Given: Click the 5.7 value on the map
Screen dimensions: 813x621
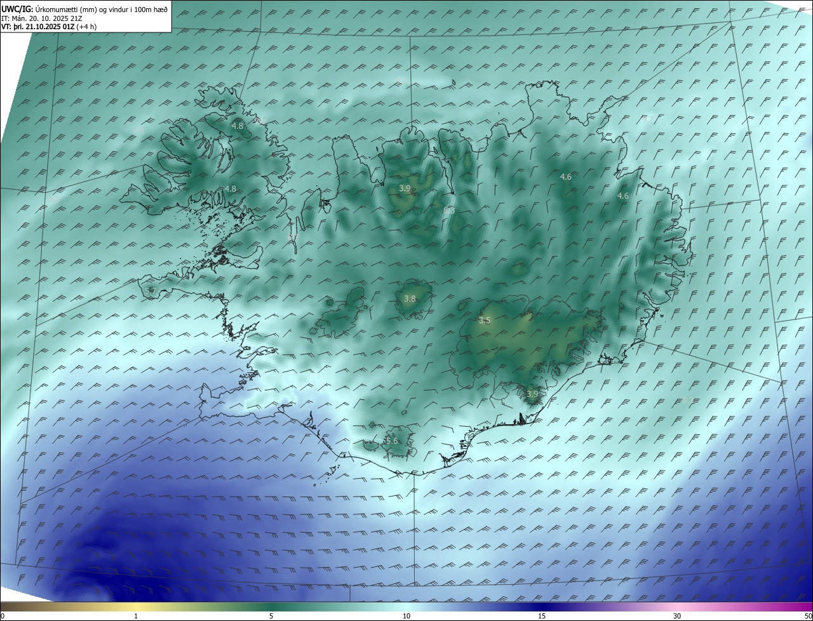Looking at the screenshot, I should pyautogui.click(x=151, y=291).
